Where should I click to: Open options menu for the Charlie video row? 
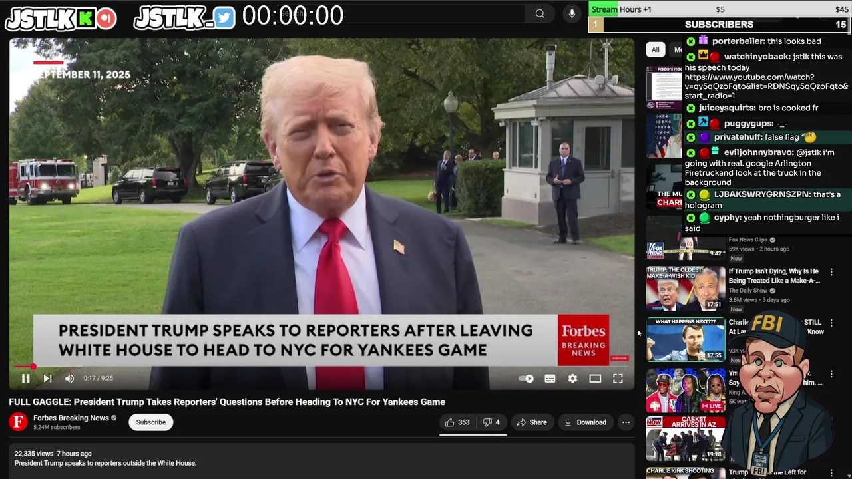coord(831,323)
